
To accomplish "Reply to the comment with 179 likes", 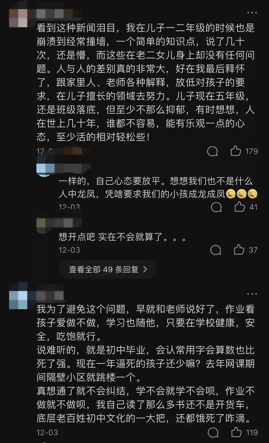I will [212, 151].
